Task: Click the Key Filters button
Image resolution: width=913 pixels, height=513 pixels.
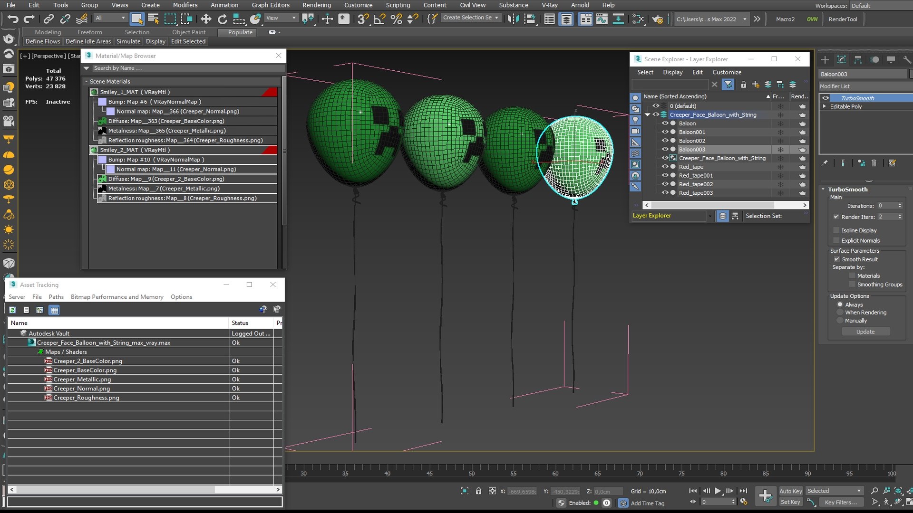Action: pos(841,502)
